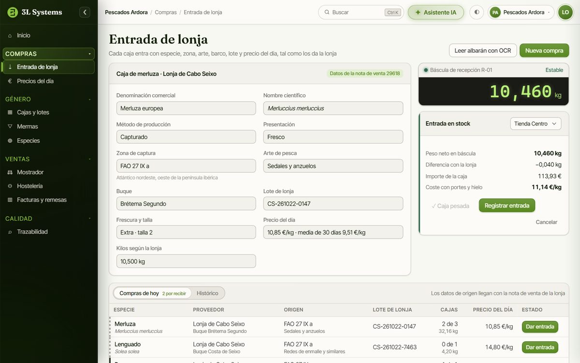Switch to the Compras de hoy tab
Image resolution: width=580 pixels, height=363 pixels.
click(x=152, y=293)
